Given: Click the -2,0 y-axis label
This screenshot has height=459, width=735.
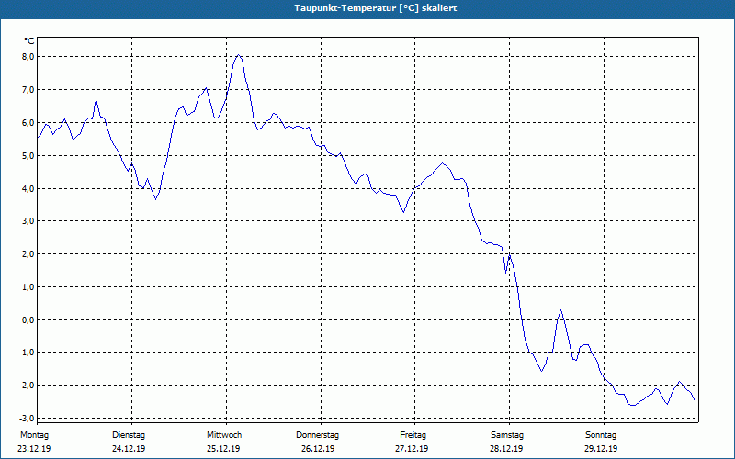Looking at the screenshot, I should (x=28, y=385).
